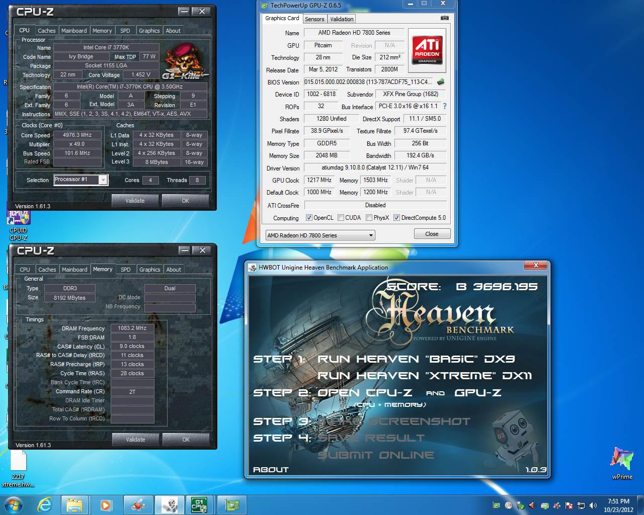Switch to the HWBOT Heaven robot taskbar icon
Image resolution: width=644 pixels, height=515 pixels.
[169, 505]
